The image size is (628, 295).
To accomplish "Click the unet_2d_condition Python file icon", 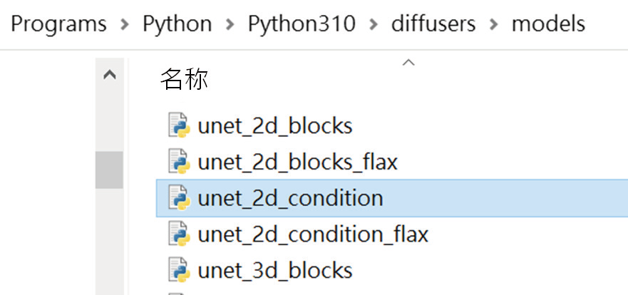I will [179, 197].
